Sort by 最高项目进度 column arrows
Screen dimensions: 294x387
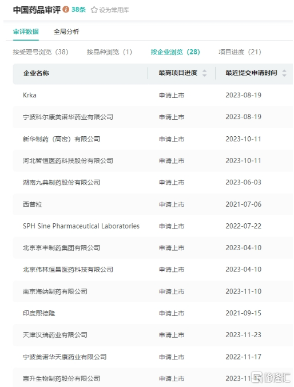pos(204,73)
